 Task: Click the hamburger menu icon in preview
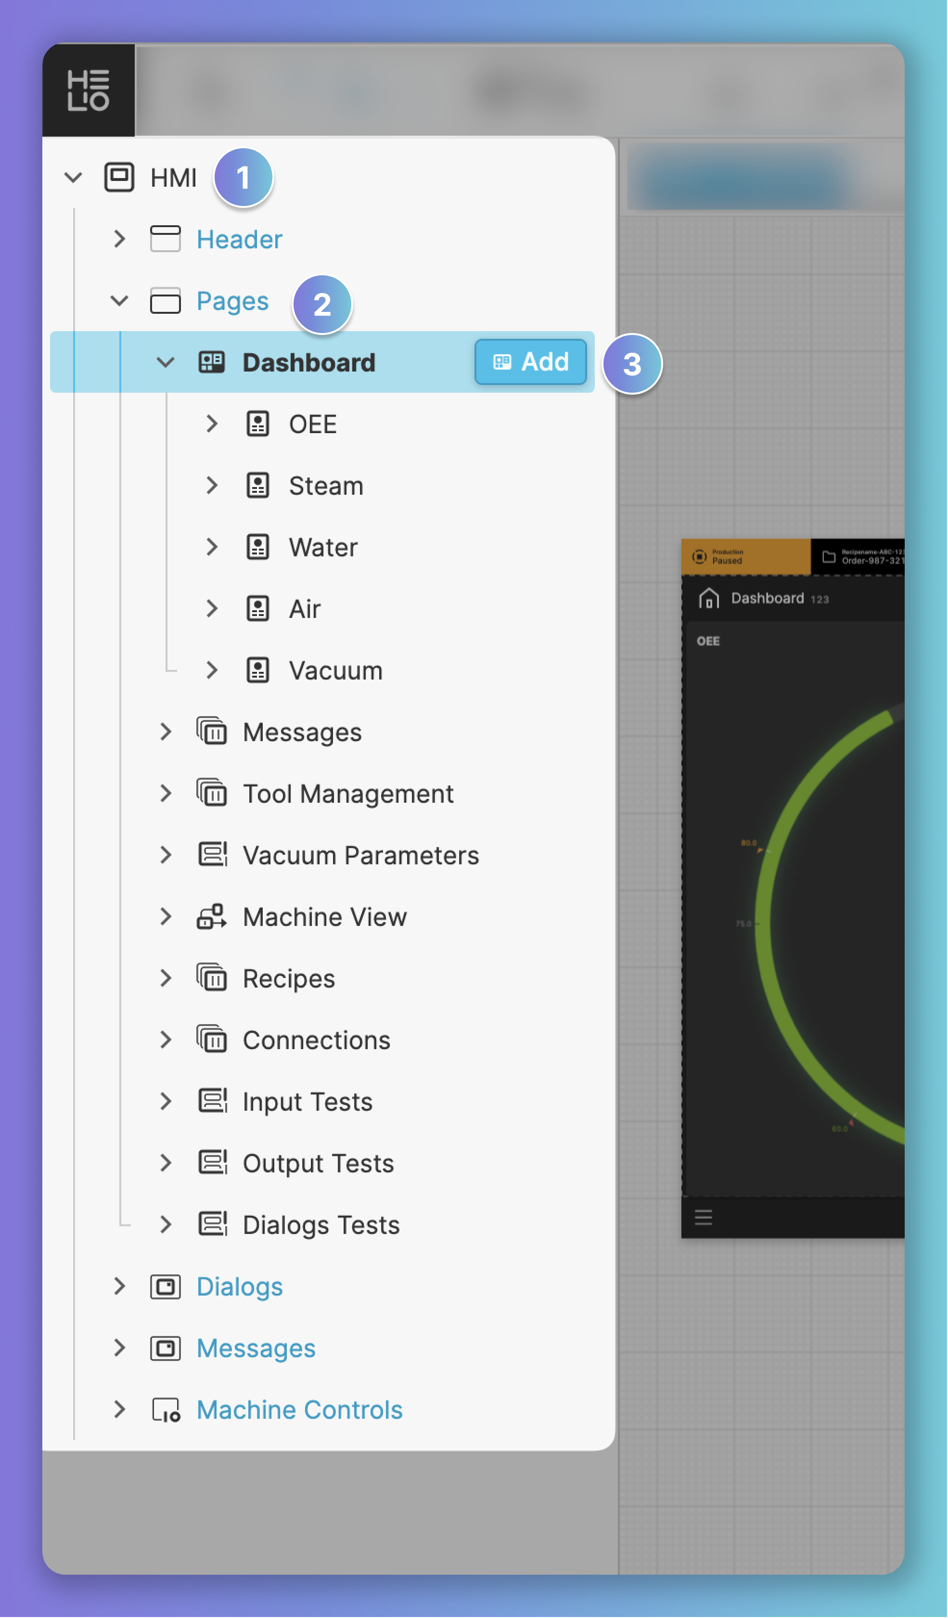[x=704, y=1218]
